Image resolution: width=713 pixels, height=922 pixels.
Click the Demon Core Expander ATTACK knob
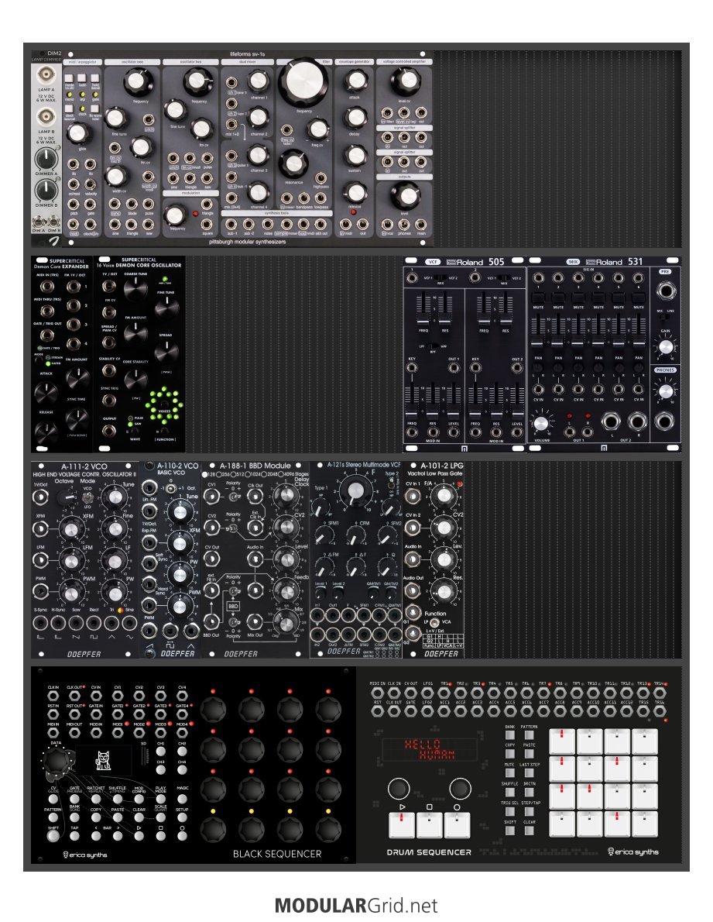[46, 393]
